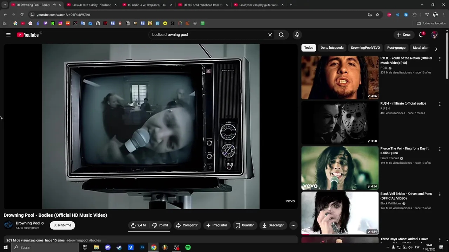The image size is (449, 252).
Task: Clear the search box with the X
Action: [270, 35]
